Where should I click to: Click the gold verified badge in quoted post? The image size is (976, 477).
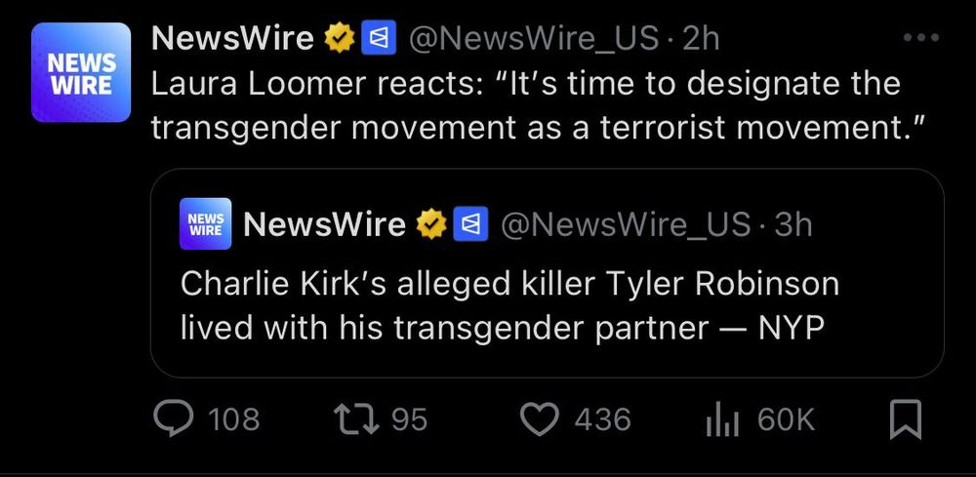click(x=430, y=225)
